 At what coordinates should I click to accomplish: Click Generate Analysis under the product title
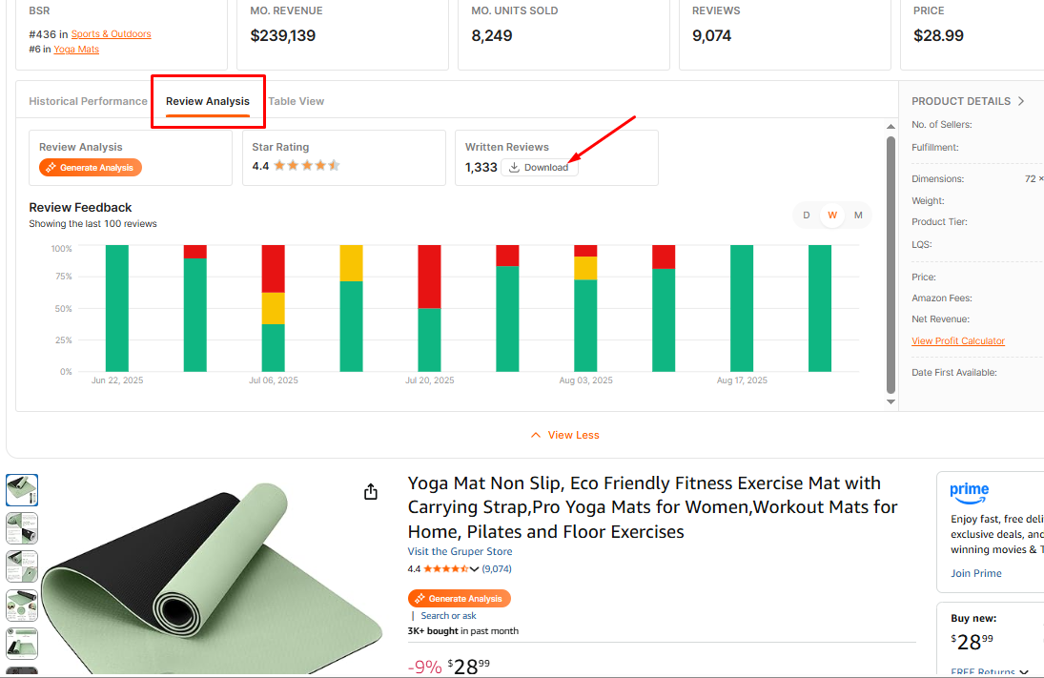(x=460, y=599)
